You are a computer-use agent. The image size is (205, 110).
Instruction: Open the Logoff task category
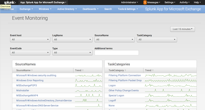(x=112, y=100)
